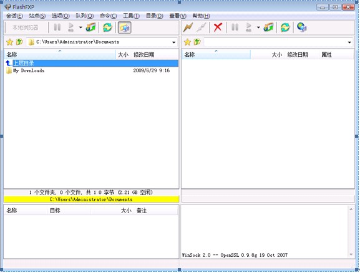Screen dimensions: 360x273
Task: Open the remote path dropdown list
Action: [349, 42]
